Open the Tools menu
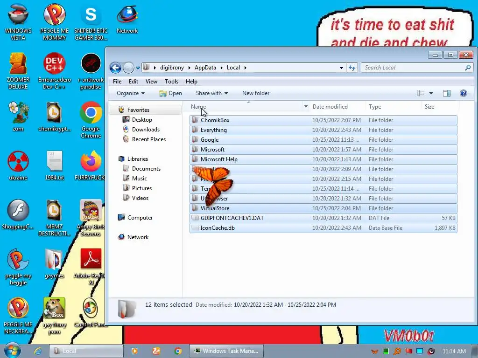 pyautogui.click(x=171, y=81)
